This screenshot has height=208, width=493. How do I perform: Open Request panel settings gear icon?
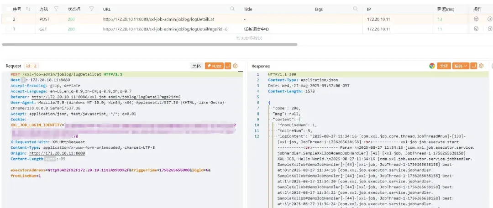pyautogui.click(x=236, y=66)
